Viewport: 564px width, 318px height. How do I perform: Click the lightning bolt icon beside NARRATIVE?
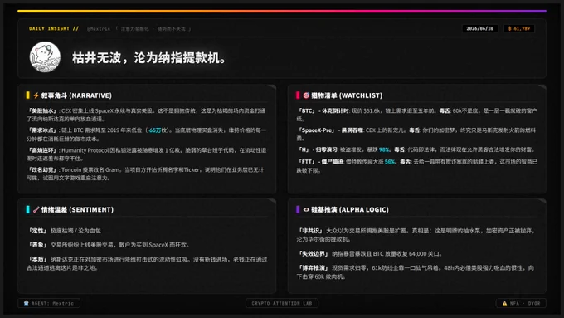coord(36,95)
